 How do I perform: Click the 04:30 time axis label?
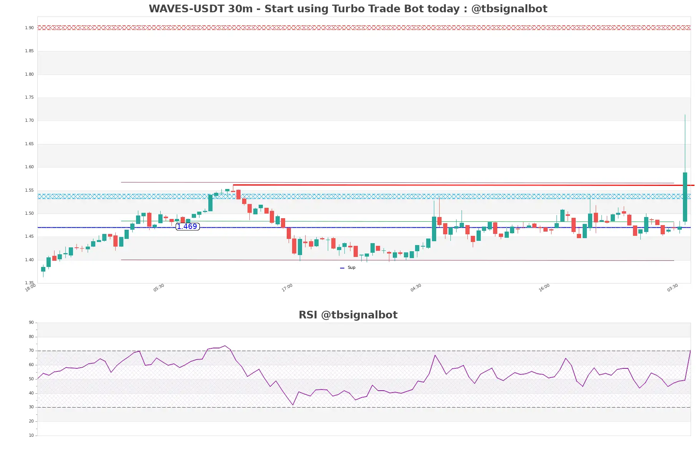(416, 288)
